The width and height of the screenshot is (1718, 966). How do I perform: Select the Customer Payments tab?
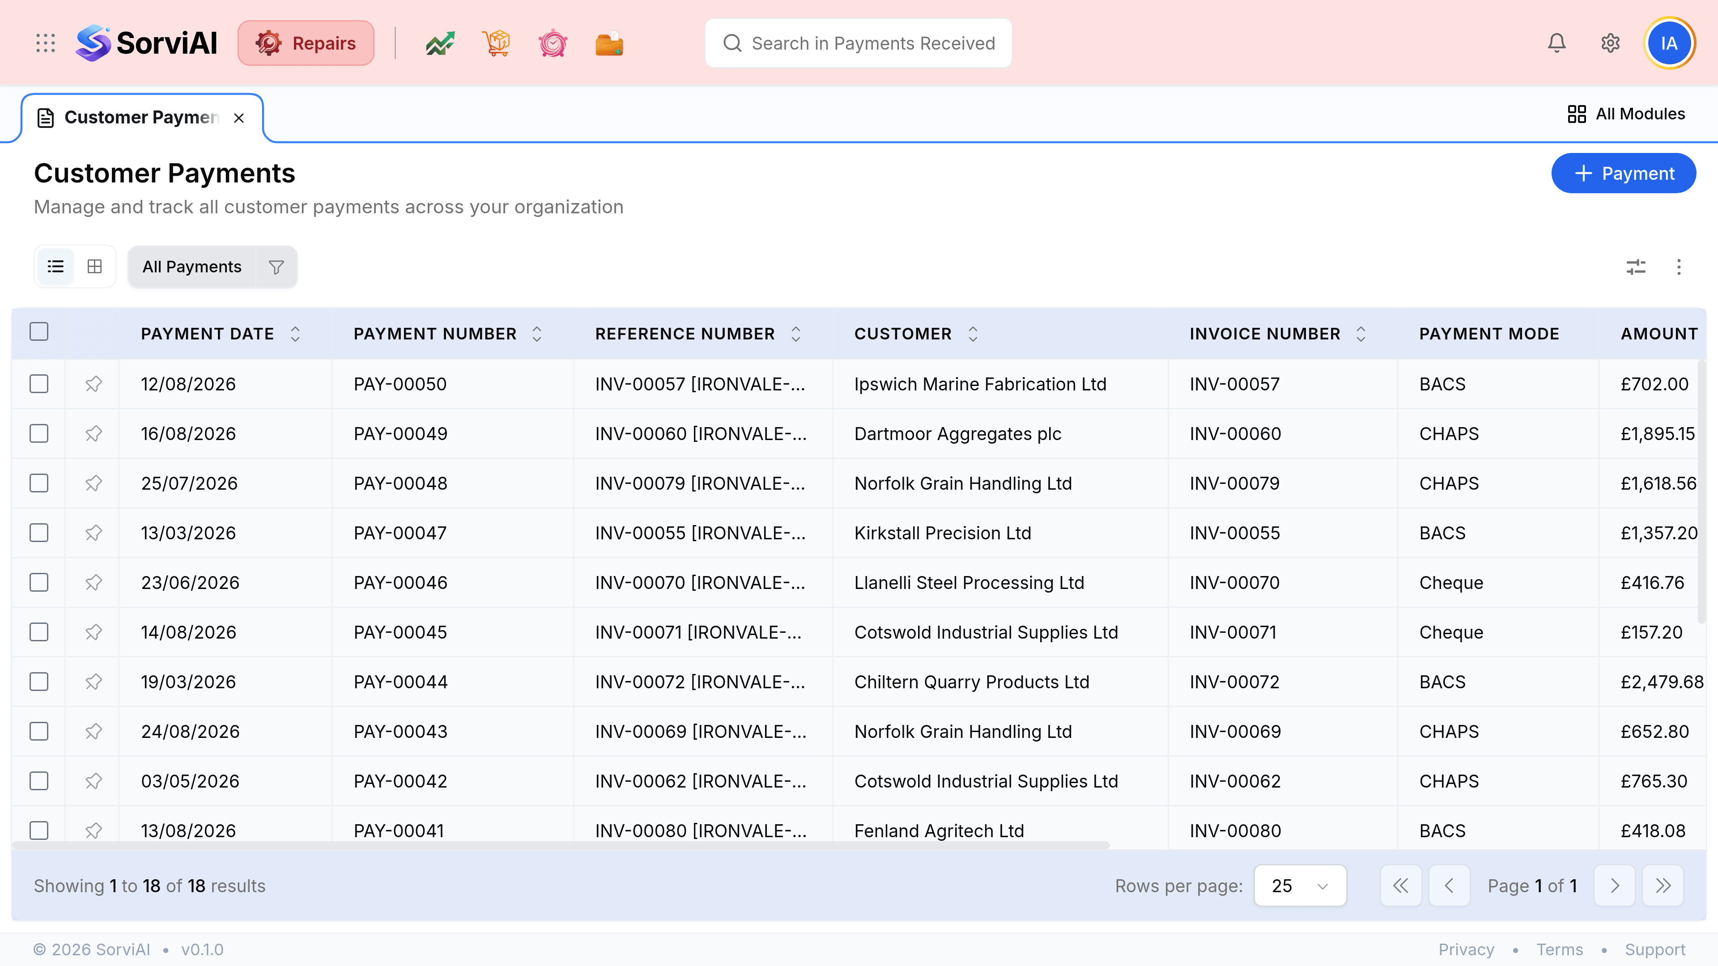coord(141,117)
